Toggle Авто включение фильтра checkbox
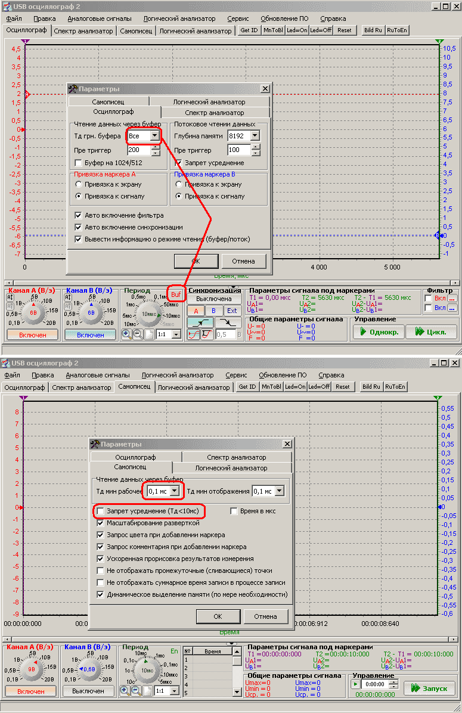Image resolution: width=462 pixels, height=713 pixels. [x=78, y=216]
